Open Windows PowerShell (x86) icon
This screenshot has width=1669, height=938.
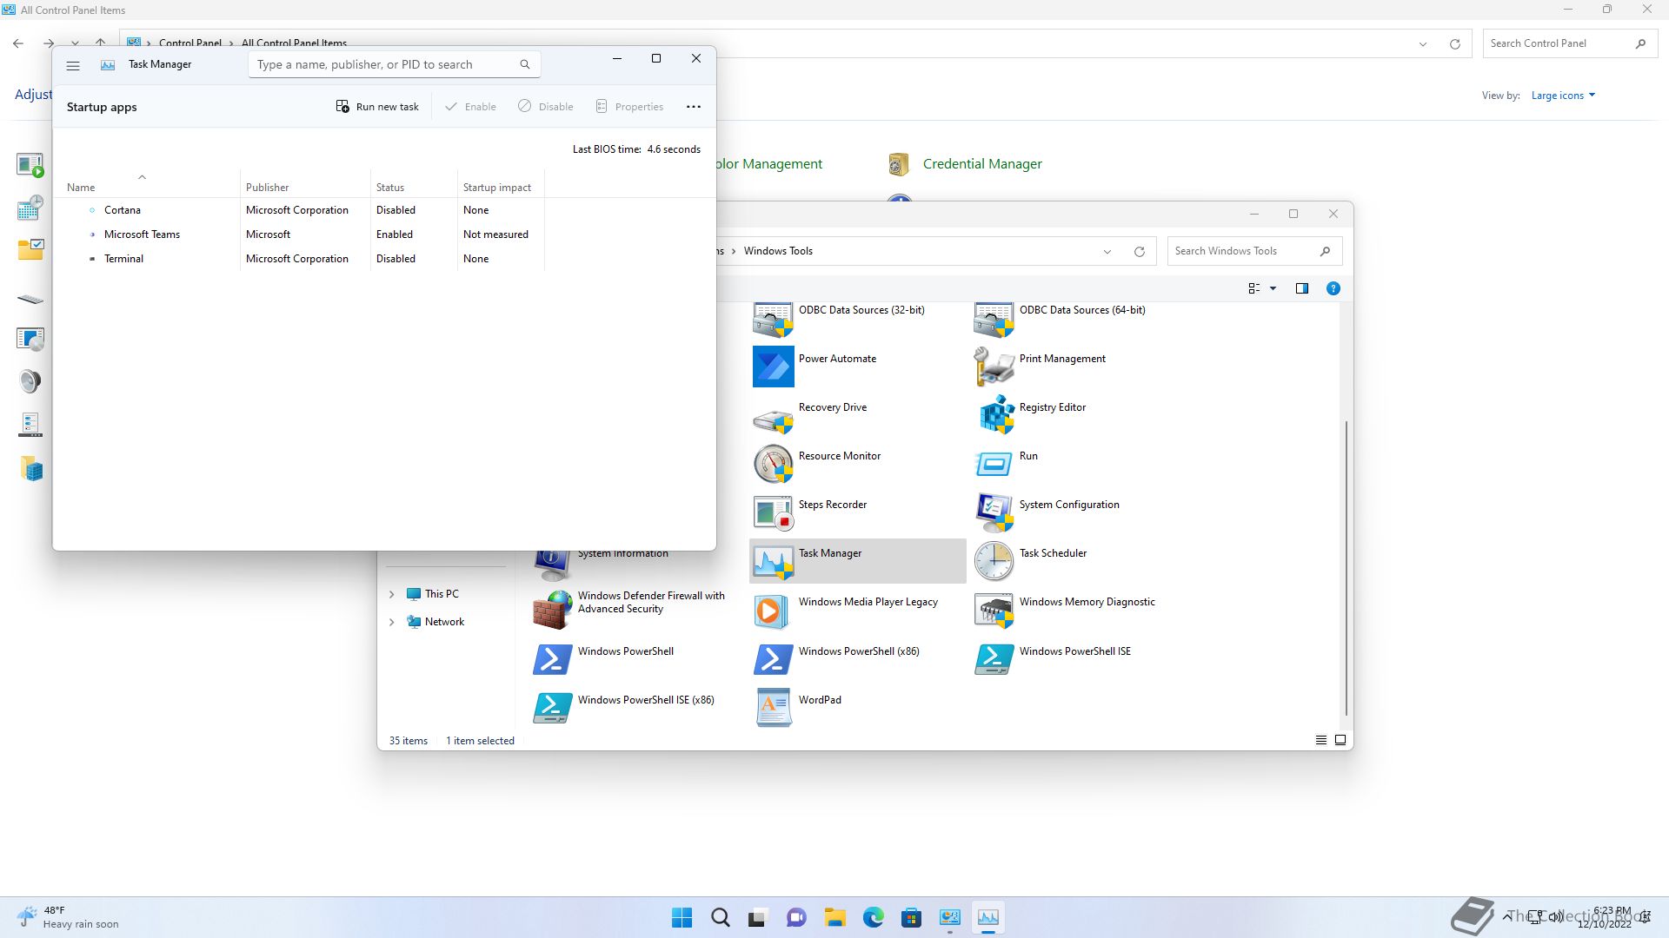point(773,659)
